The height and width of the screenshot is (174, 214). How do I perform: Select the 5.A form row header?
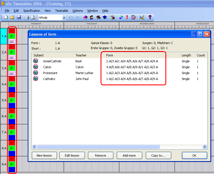4,100
